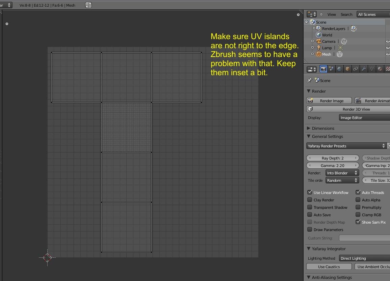
Task: Click Use Caustics under Yafaray Integrator
Action: [x=329, y=266]
